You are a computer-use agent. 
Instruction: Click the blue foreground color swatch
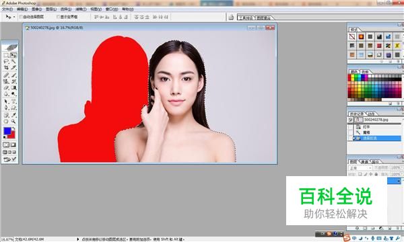click(7, 130)
